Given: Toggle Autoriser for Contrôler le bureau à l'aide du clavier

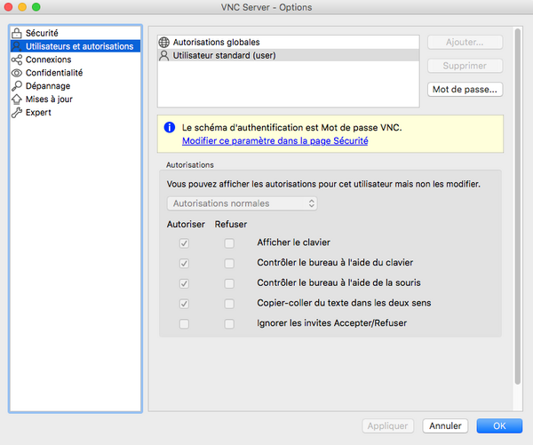Looking at the screenshot, I should click(x=184, y=263).
